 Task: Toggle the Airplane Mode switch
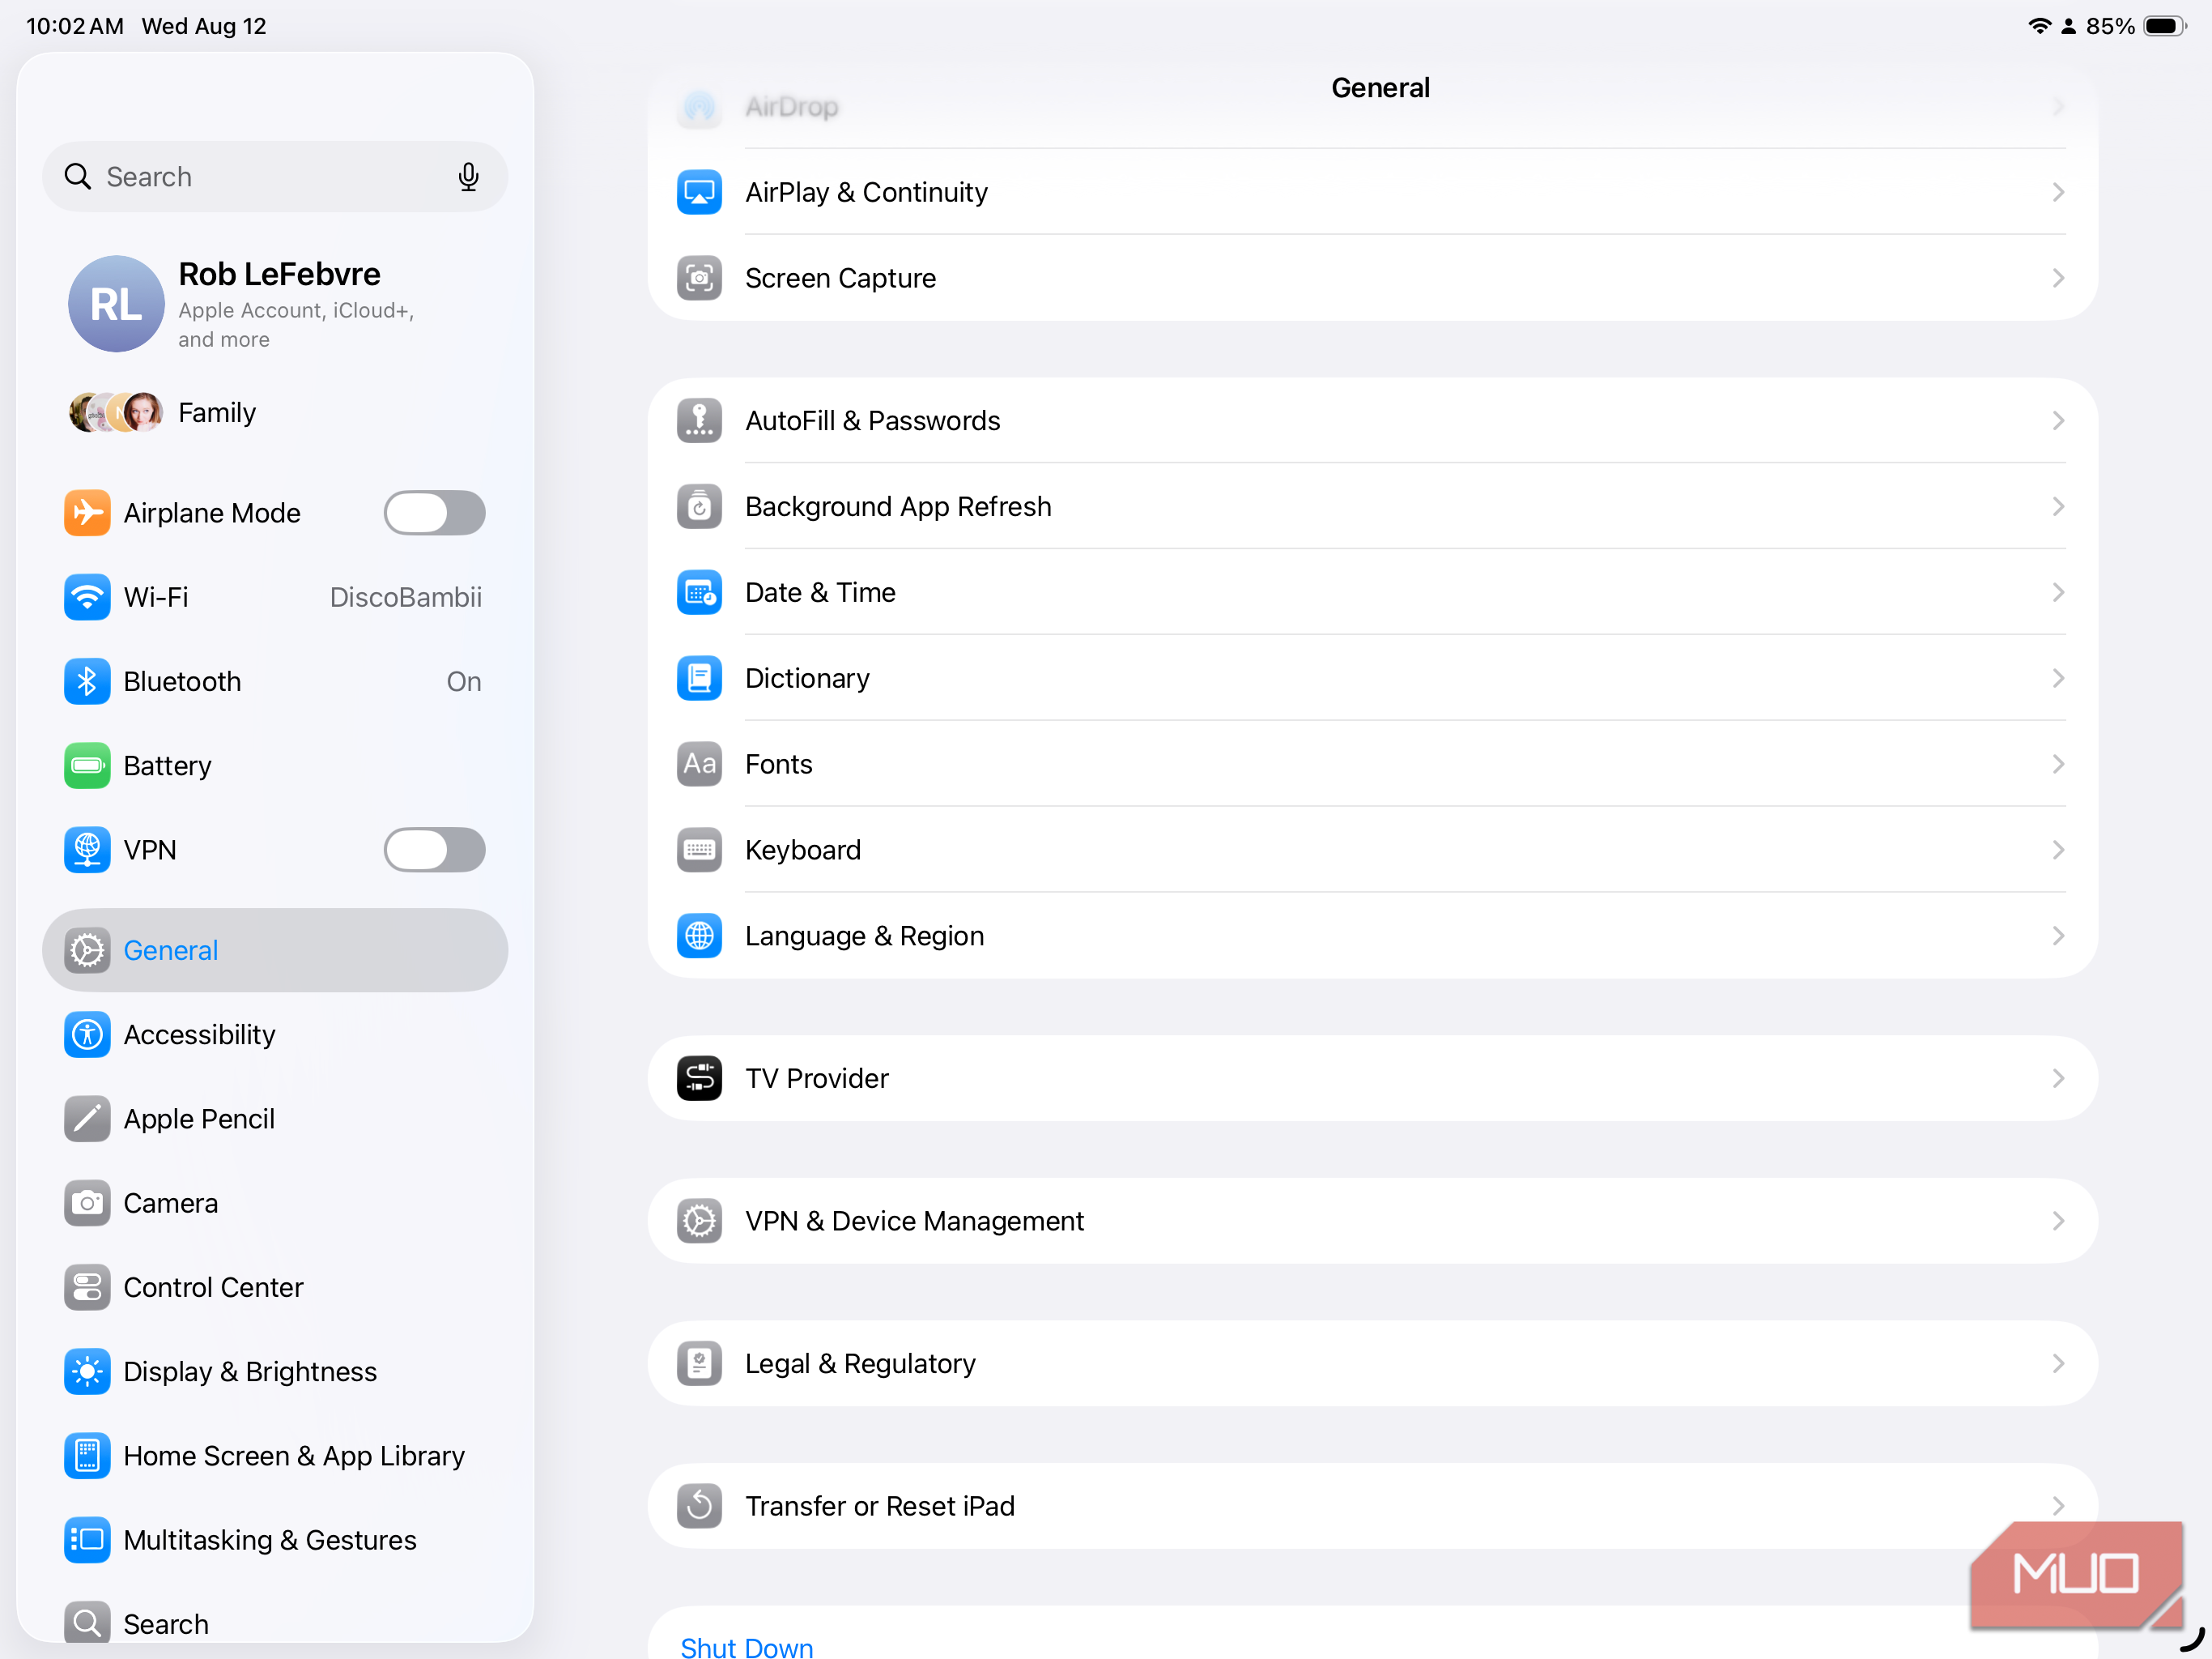(x=435, y=514)
